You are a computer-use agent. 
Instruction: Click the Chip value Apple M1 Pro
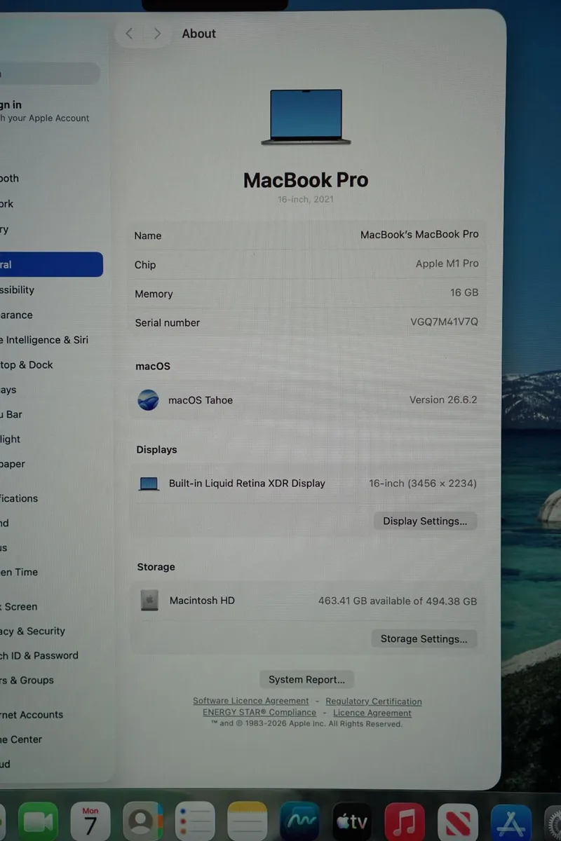click(447, 264)
